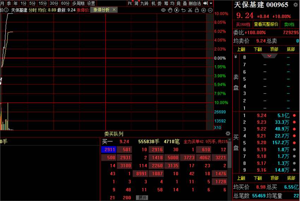Zoom in with the plus circle icon
Viewport: 300px width, 201px height.
coord(204,10)
